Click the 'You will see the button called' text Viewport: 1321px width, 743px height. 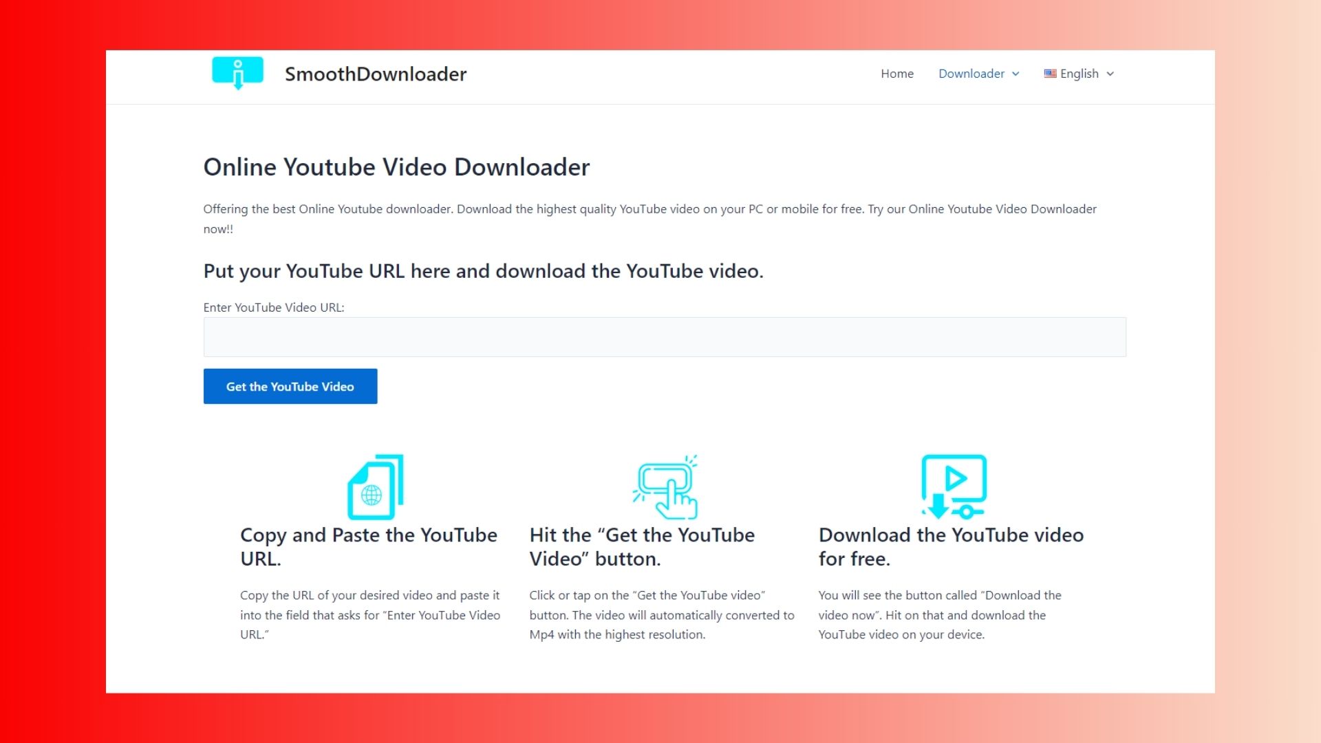coord(940,615)
